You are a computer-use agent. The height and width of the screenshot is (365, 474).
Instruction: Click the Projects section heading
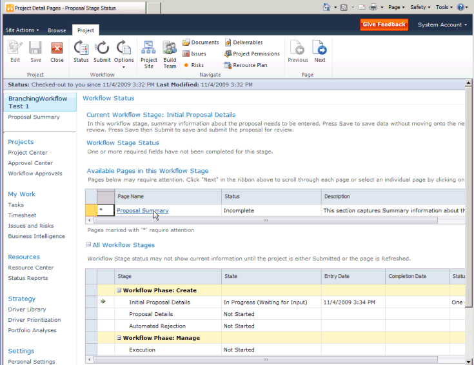[x=21, y=142]
